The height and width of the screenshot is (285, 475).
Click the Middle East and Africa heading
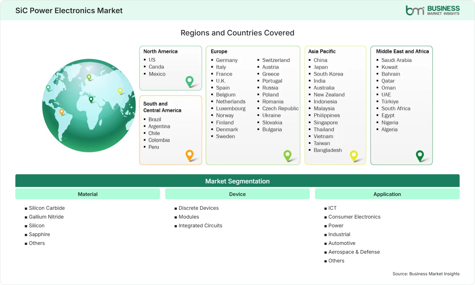[402, 51]
